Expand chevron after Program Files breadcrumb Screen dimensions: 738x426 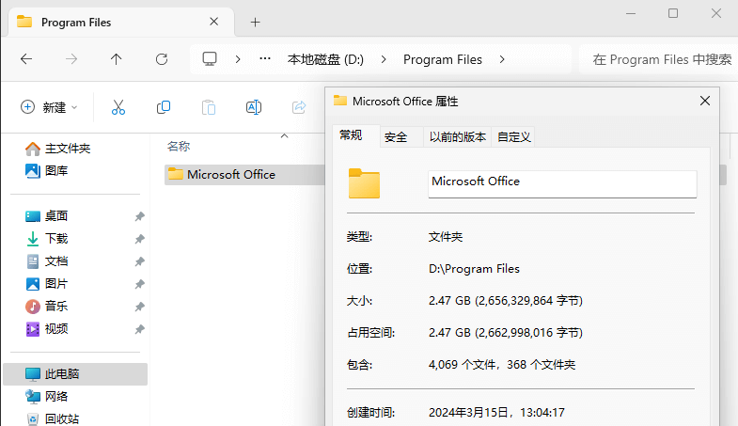(x=502, y=59)
